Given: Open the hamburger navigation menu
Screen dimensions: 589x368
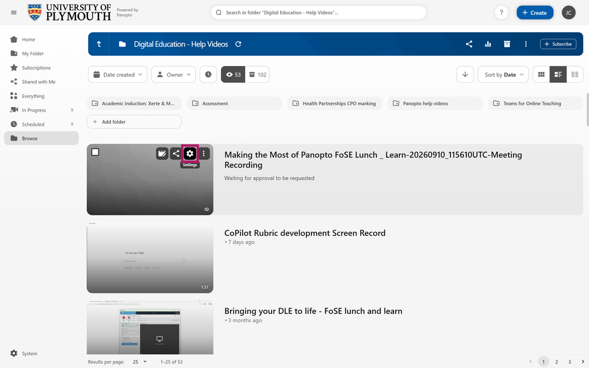Looking at the screenshot, I should [14, 13].
